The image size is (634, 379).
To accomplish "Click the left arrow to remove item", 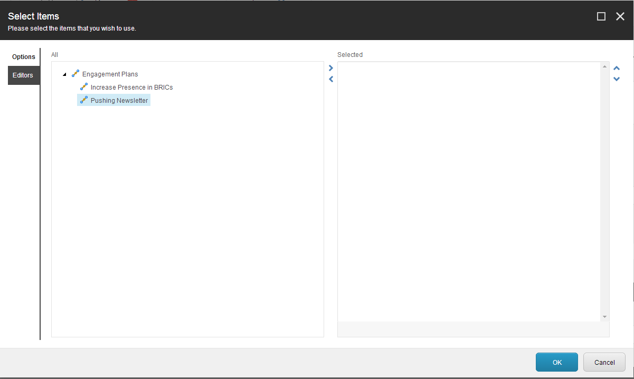I will [330, 79].
